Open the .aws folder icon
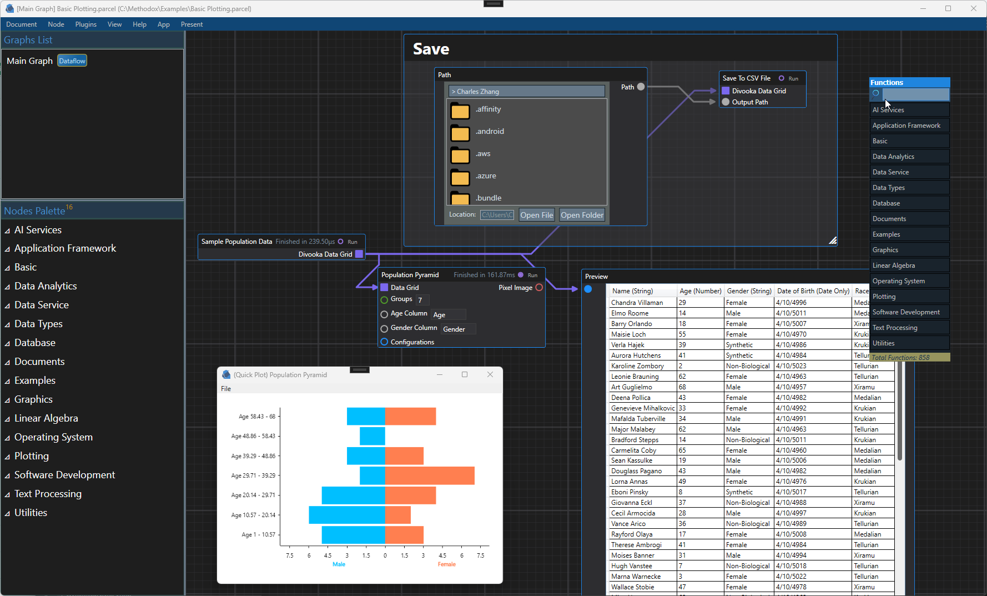Image resolution: width=987 pixels, height=596 pixels. 460,155
